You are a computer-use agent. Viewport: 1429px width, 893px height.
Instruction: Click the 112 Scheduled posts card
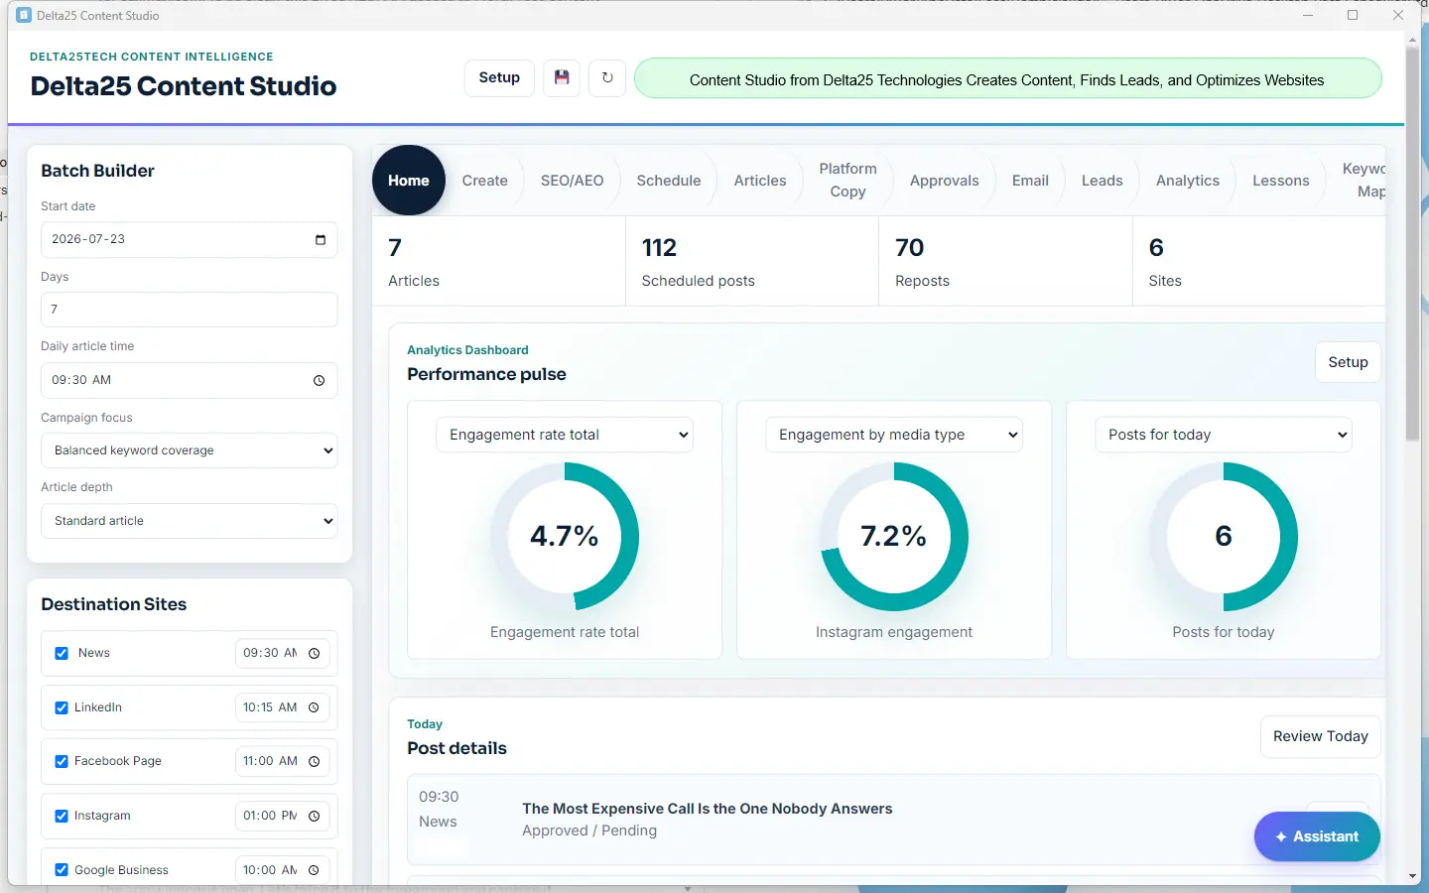[752, 262]
